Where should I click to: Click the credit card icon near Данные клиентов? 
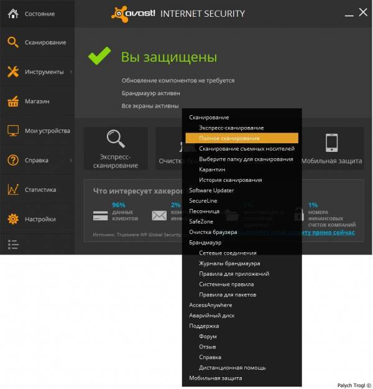100,215
